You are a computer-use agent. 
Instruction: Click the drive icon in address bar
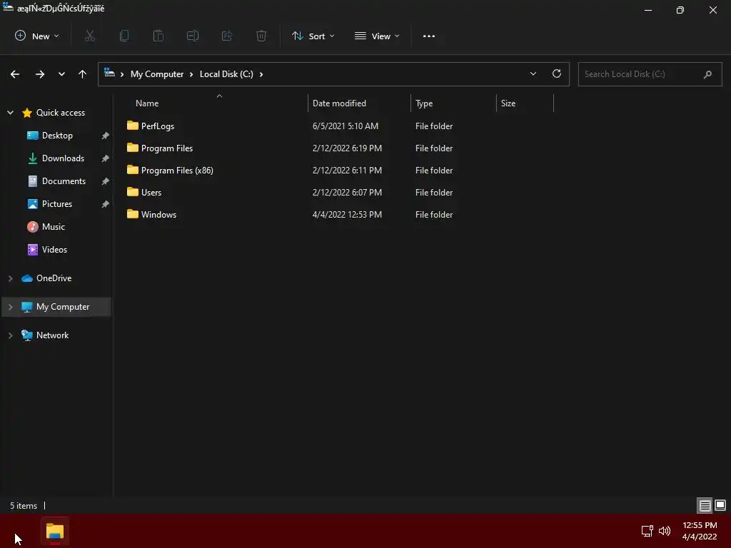point(109,73)
